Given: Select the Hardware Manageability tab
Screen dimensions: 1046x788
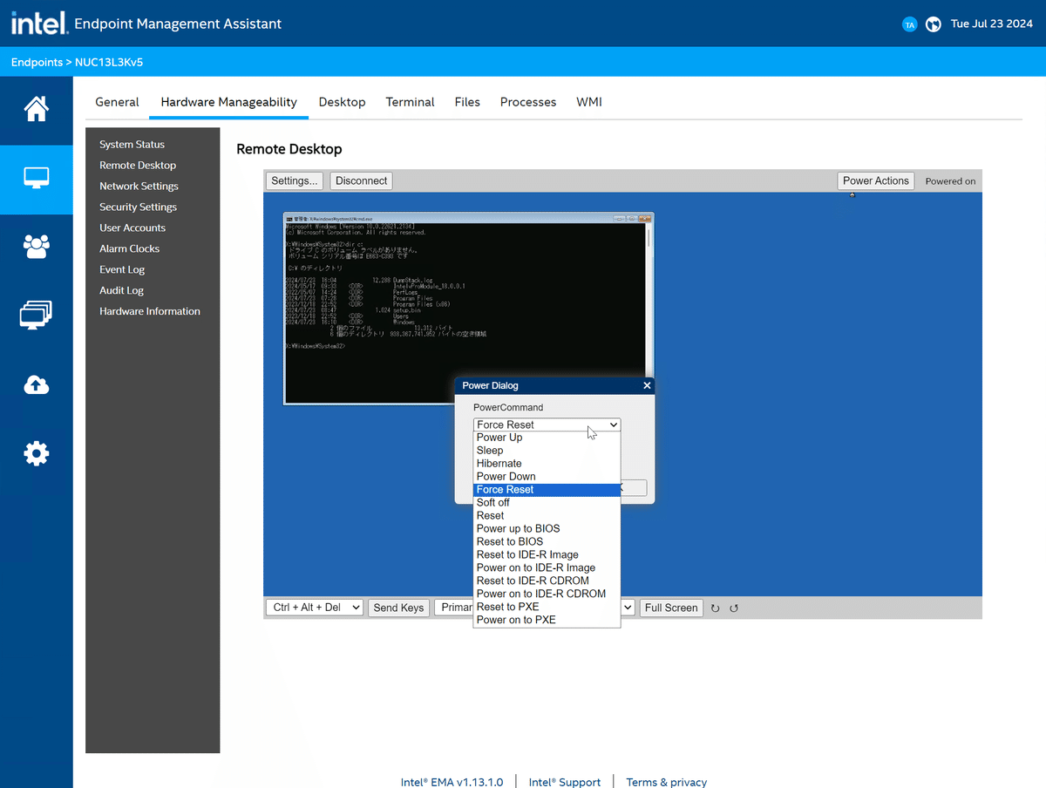Looking at the screenshot, I should coord(229,102).
